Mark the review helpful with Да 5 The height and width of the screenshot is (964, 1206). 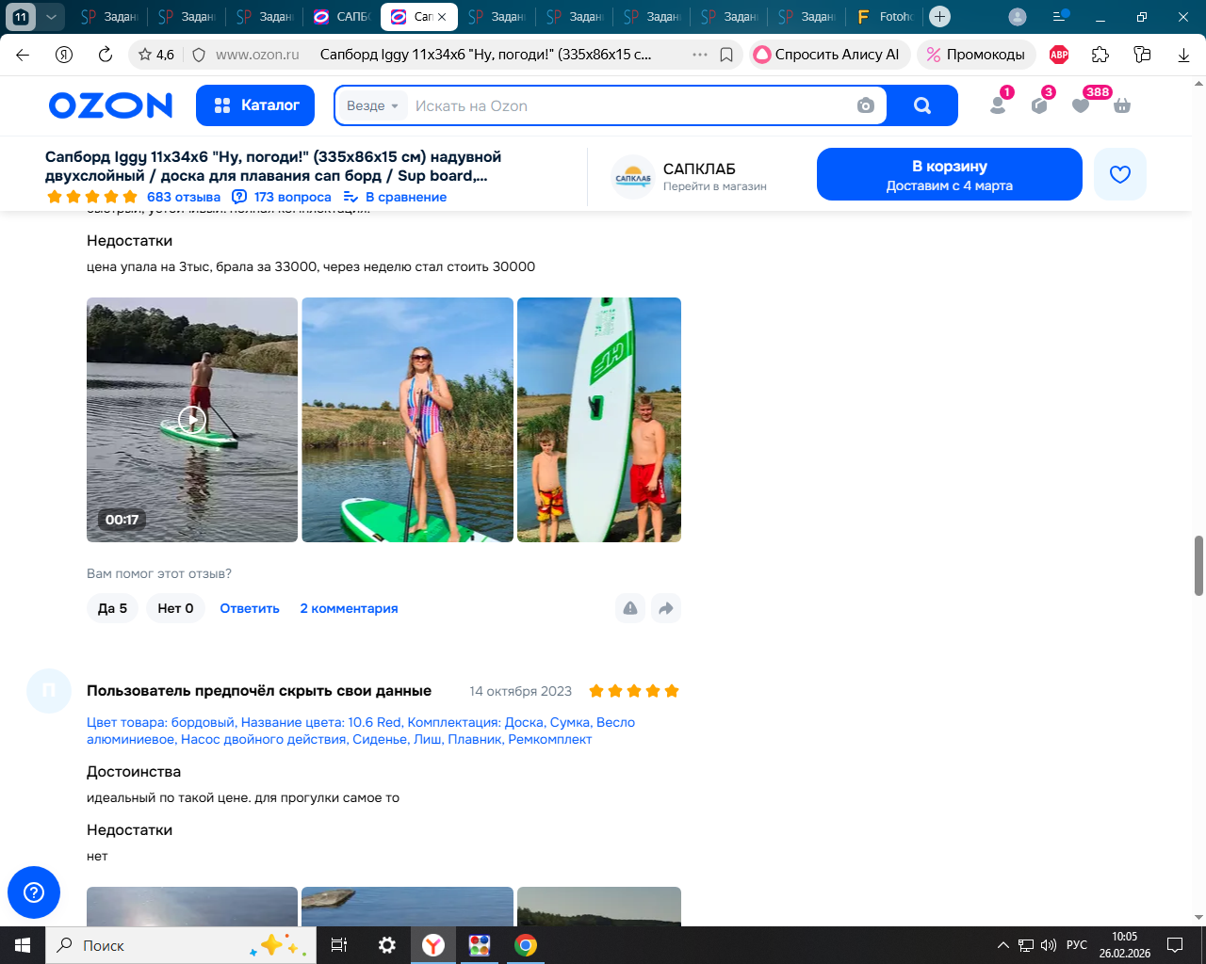[x=113, y=608]
